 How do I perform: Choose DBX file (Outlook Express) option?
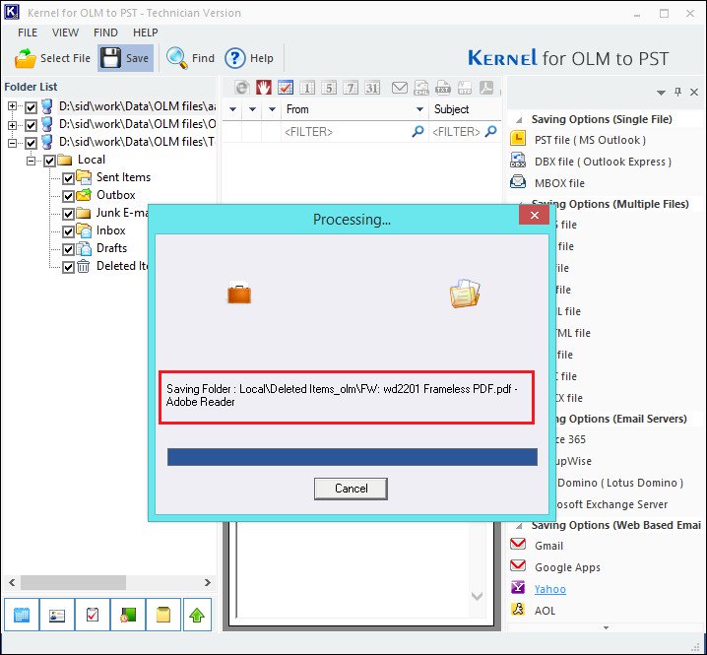(x=603, y=162)
